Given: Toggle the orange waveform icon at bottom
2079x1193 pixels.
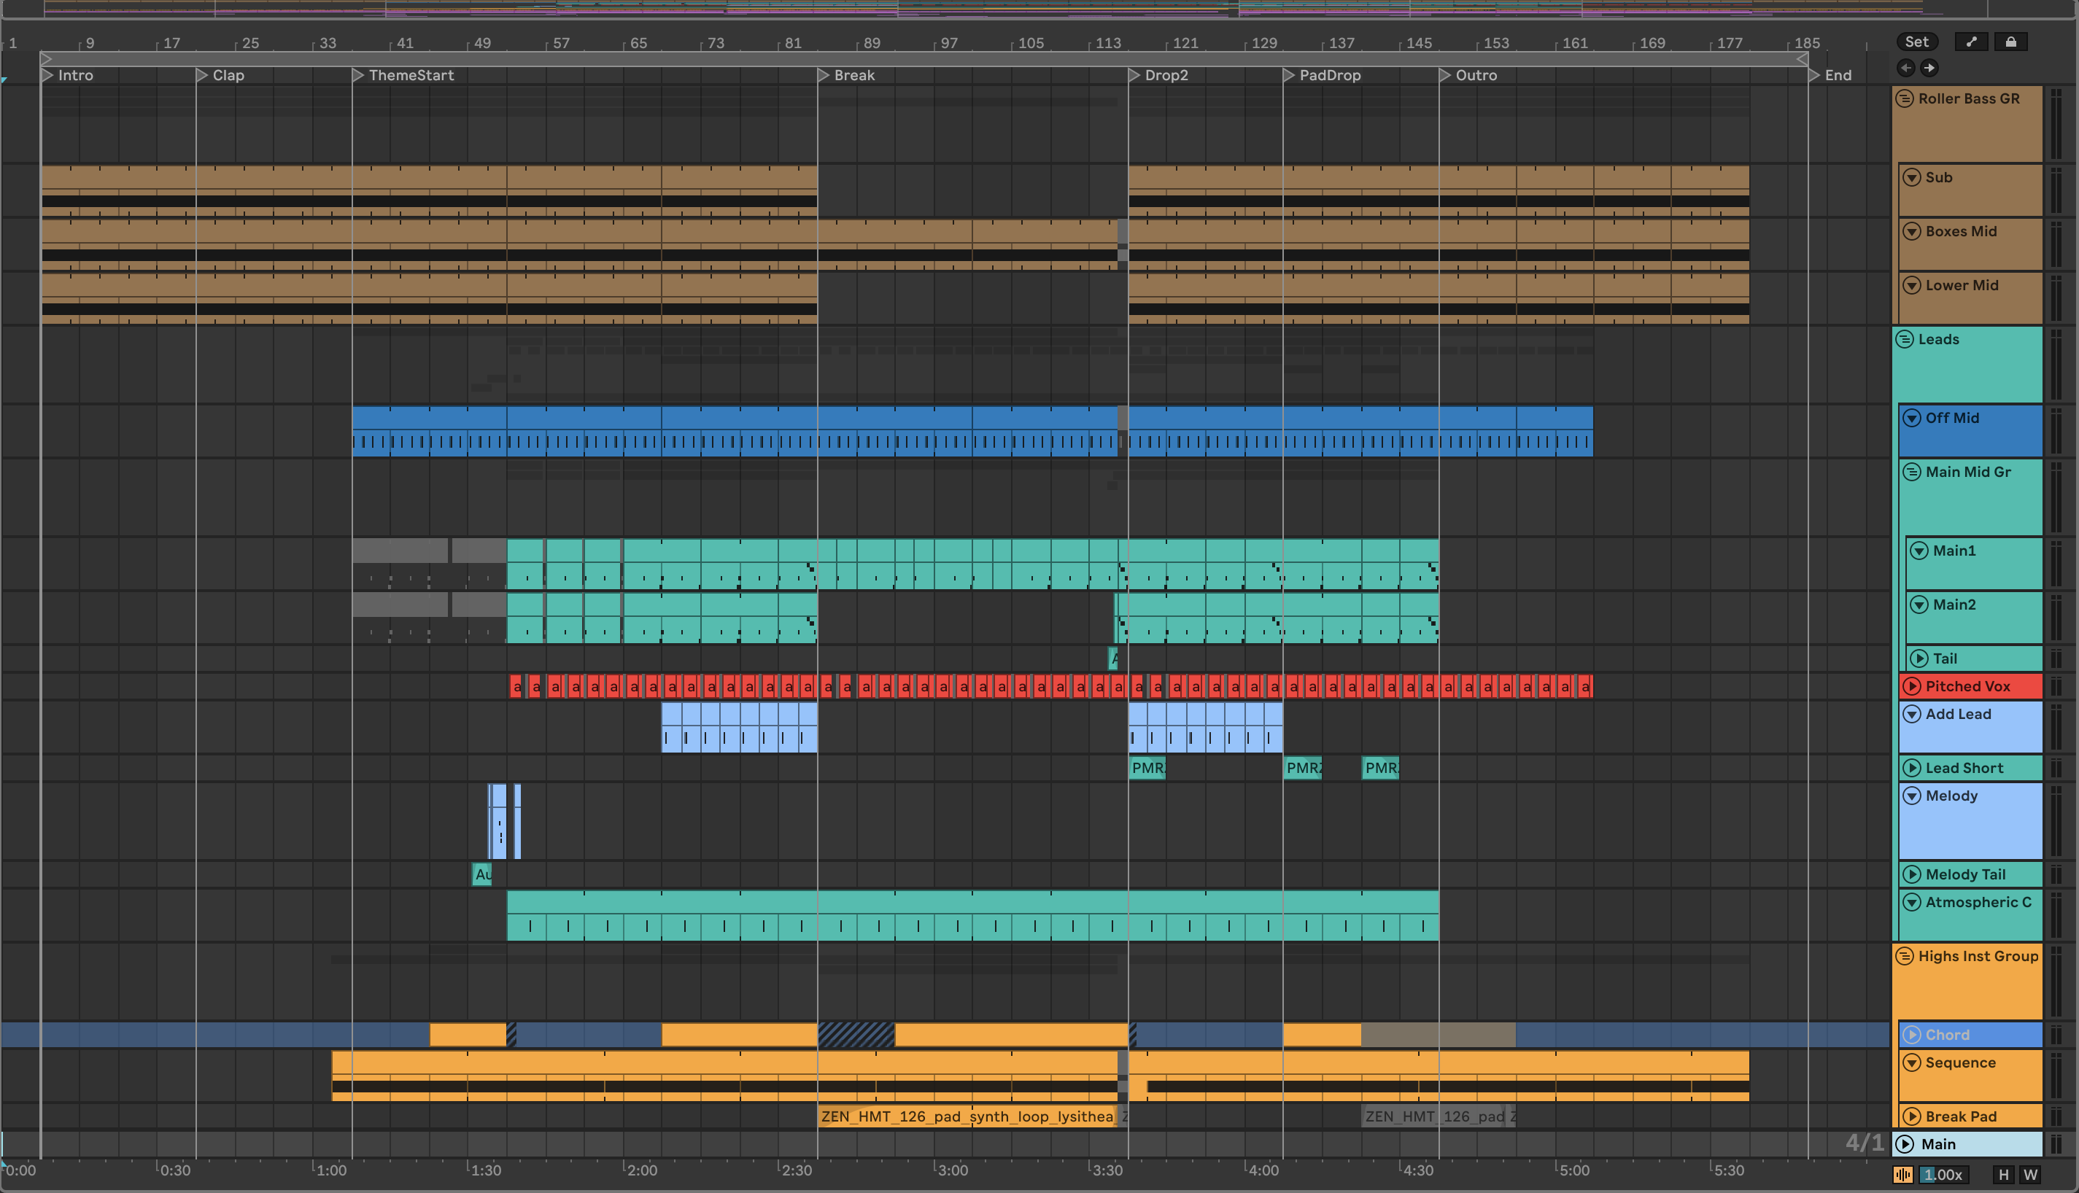Looking at the screenshot, I should click(1902, 1174).
